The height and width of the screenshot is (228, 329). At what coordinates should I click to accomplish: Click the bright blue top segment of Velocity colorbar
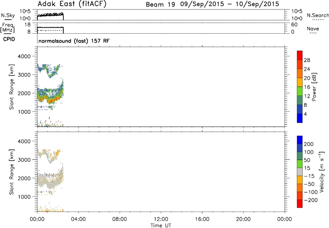click(300, 140)
